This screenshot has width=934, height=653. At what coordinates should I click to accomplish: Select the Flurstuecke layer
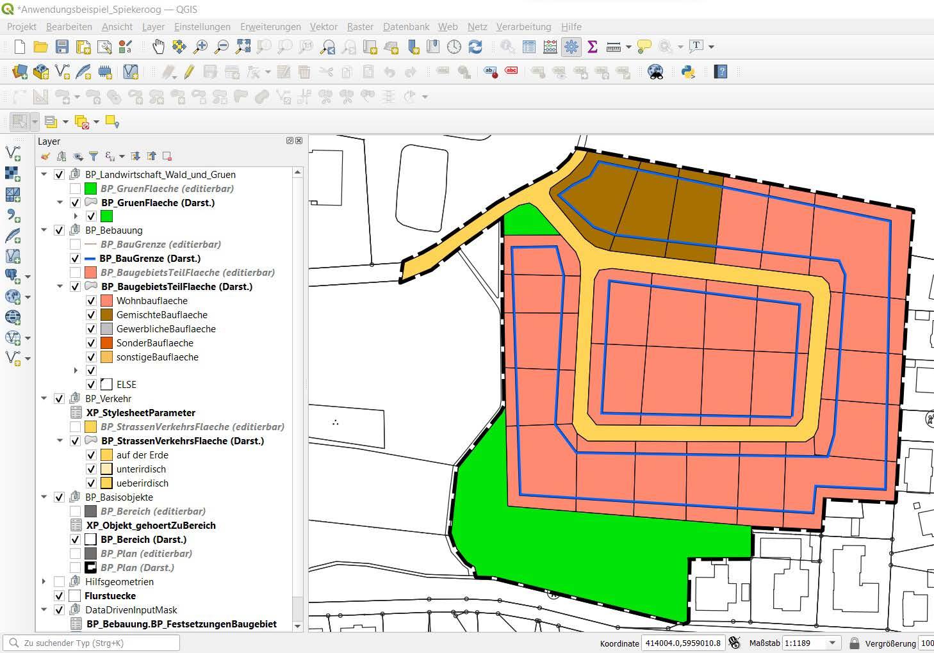(x=110, y=596)
